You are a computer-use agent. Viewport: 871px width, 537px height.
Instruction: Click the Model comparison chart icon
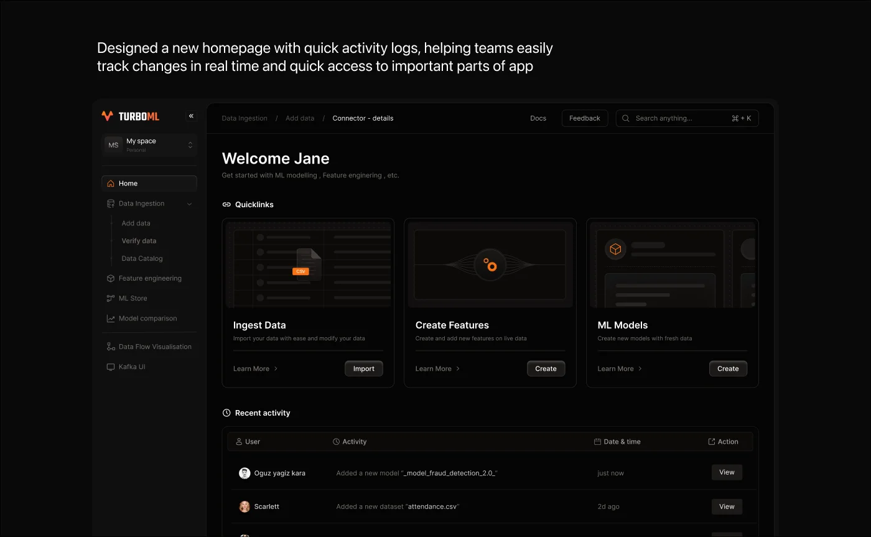coord(111,318)
